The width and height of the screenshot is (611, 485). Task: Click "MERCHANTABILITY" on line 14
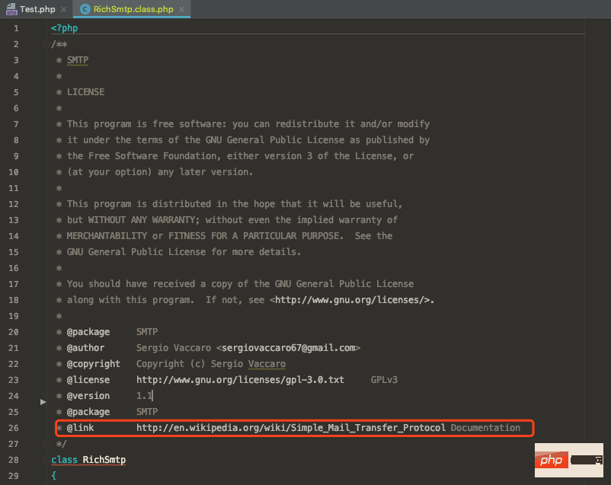107,236
